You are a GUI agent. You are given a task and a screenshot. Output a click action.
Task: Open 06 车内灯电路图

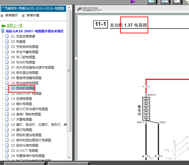[x=23, y=62]
